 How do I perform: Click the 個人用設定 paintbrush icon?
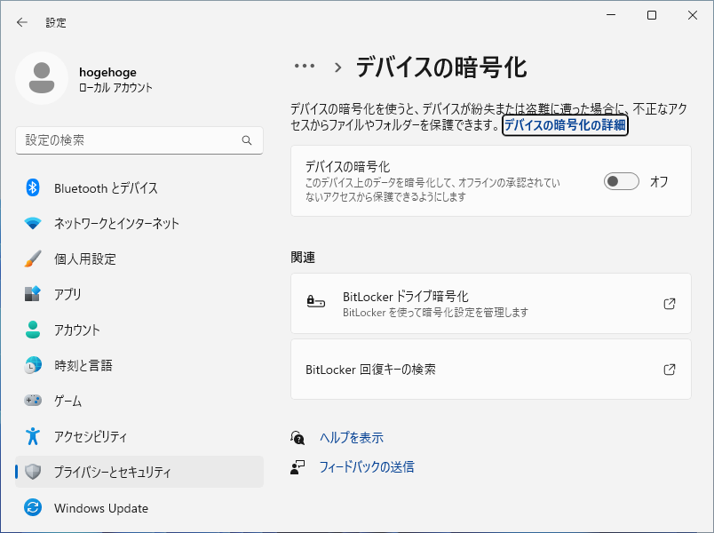pyautogui.click(x=33, y=259)
